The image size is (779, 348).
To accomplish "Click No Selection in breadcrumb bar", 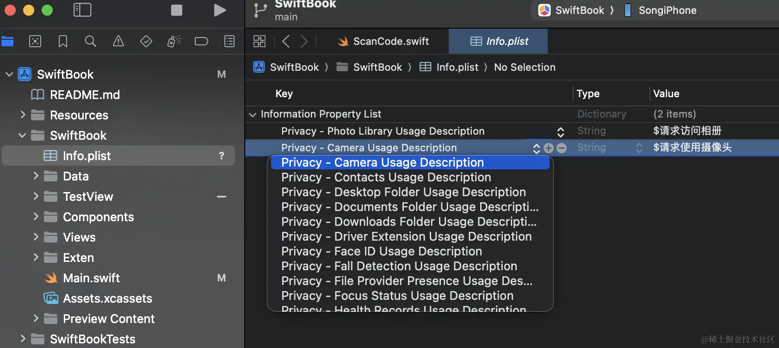I will pyautogui.click(x=525, y=67).
